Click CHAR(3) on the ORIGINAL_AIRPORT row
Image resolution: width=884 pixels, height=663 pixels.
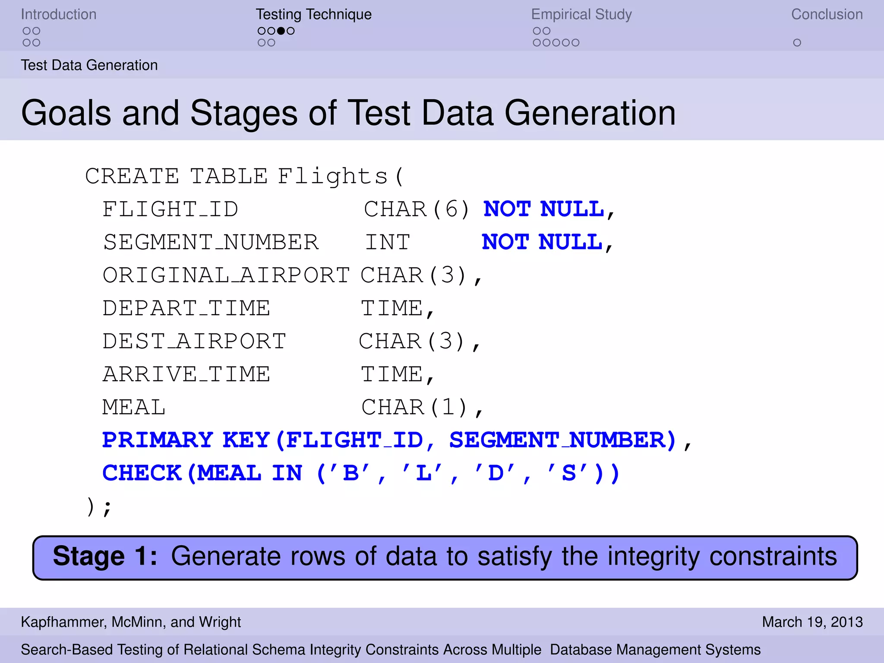pyautogui.click(x=414, y=275)
